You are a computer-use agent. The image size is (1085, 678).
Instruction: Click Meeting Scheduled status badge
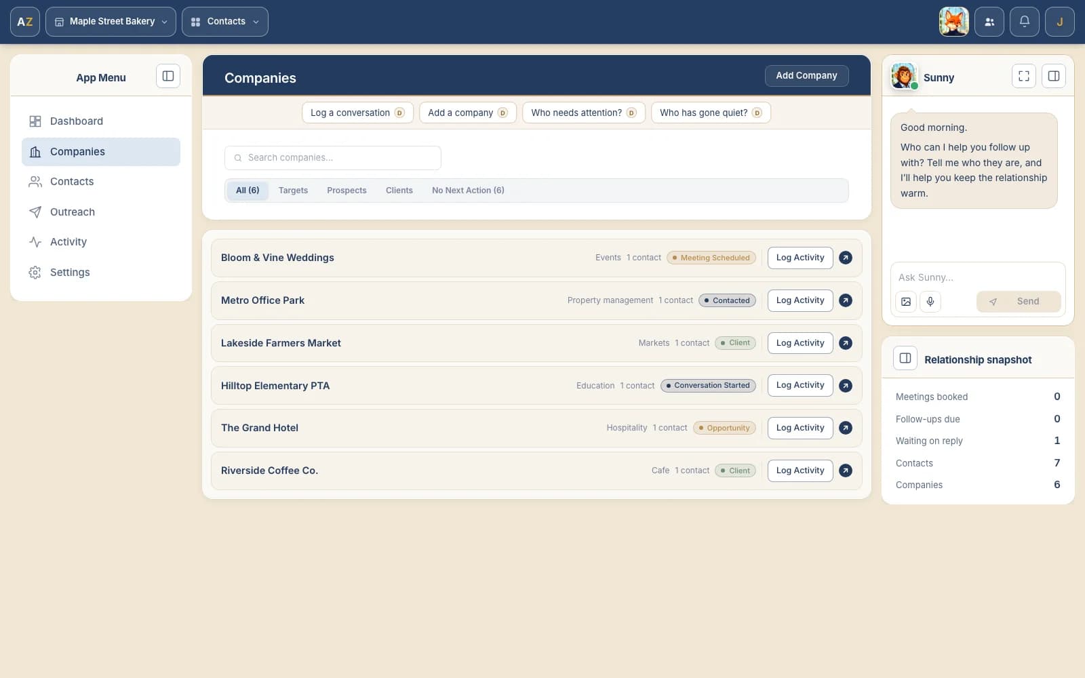(711, 258)
